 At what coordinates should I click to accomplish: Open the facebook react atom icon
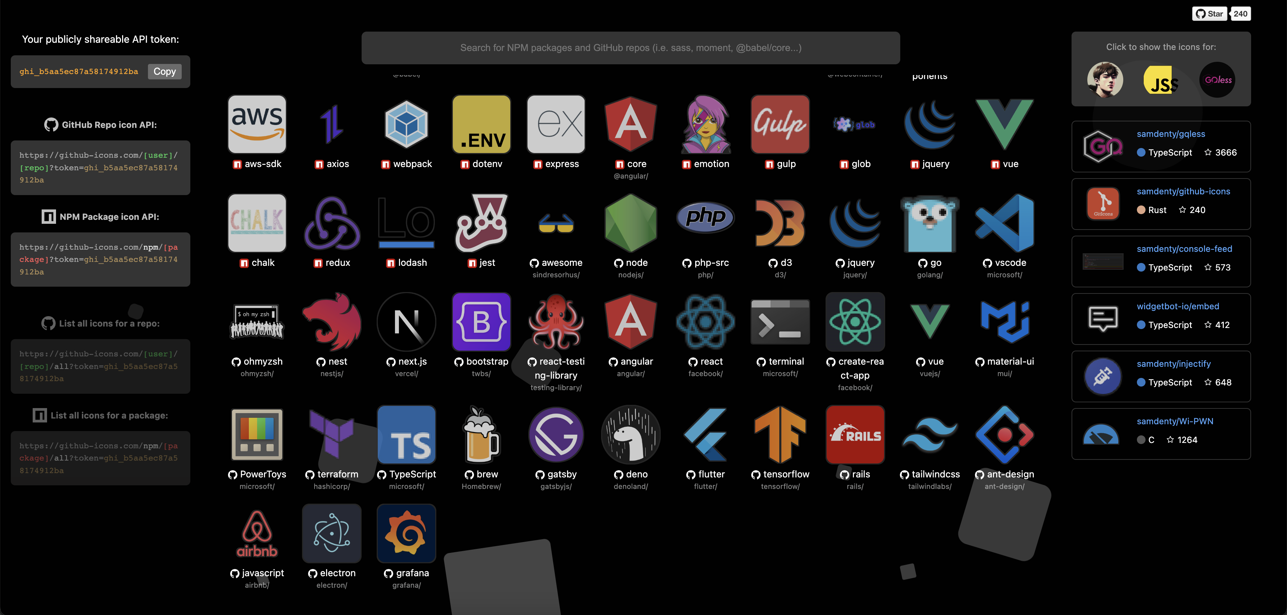point(706,322)
